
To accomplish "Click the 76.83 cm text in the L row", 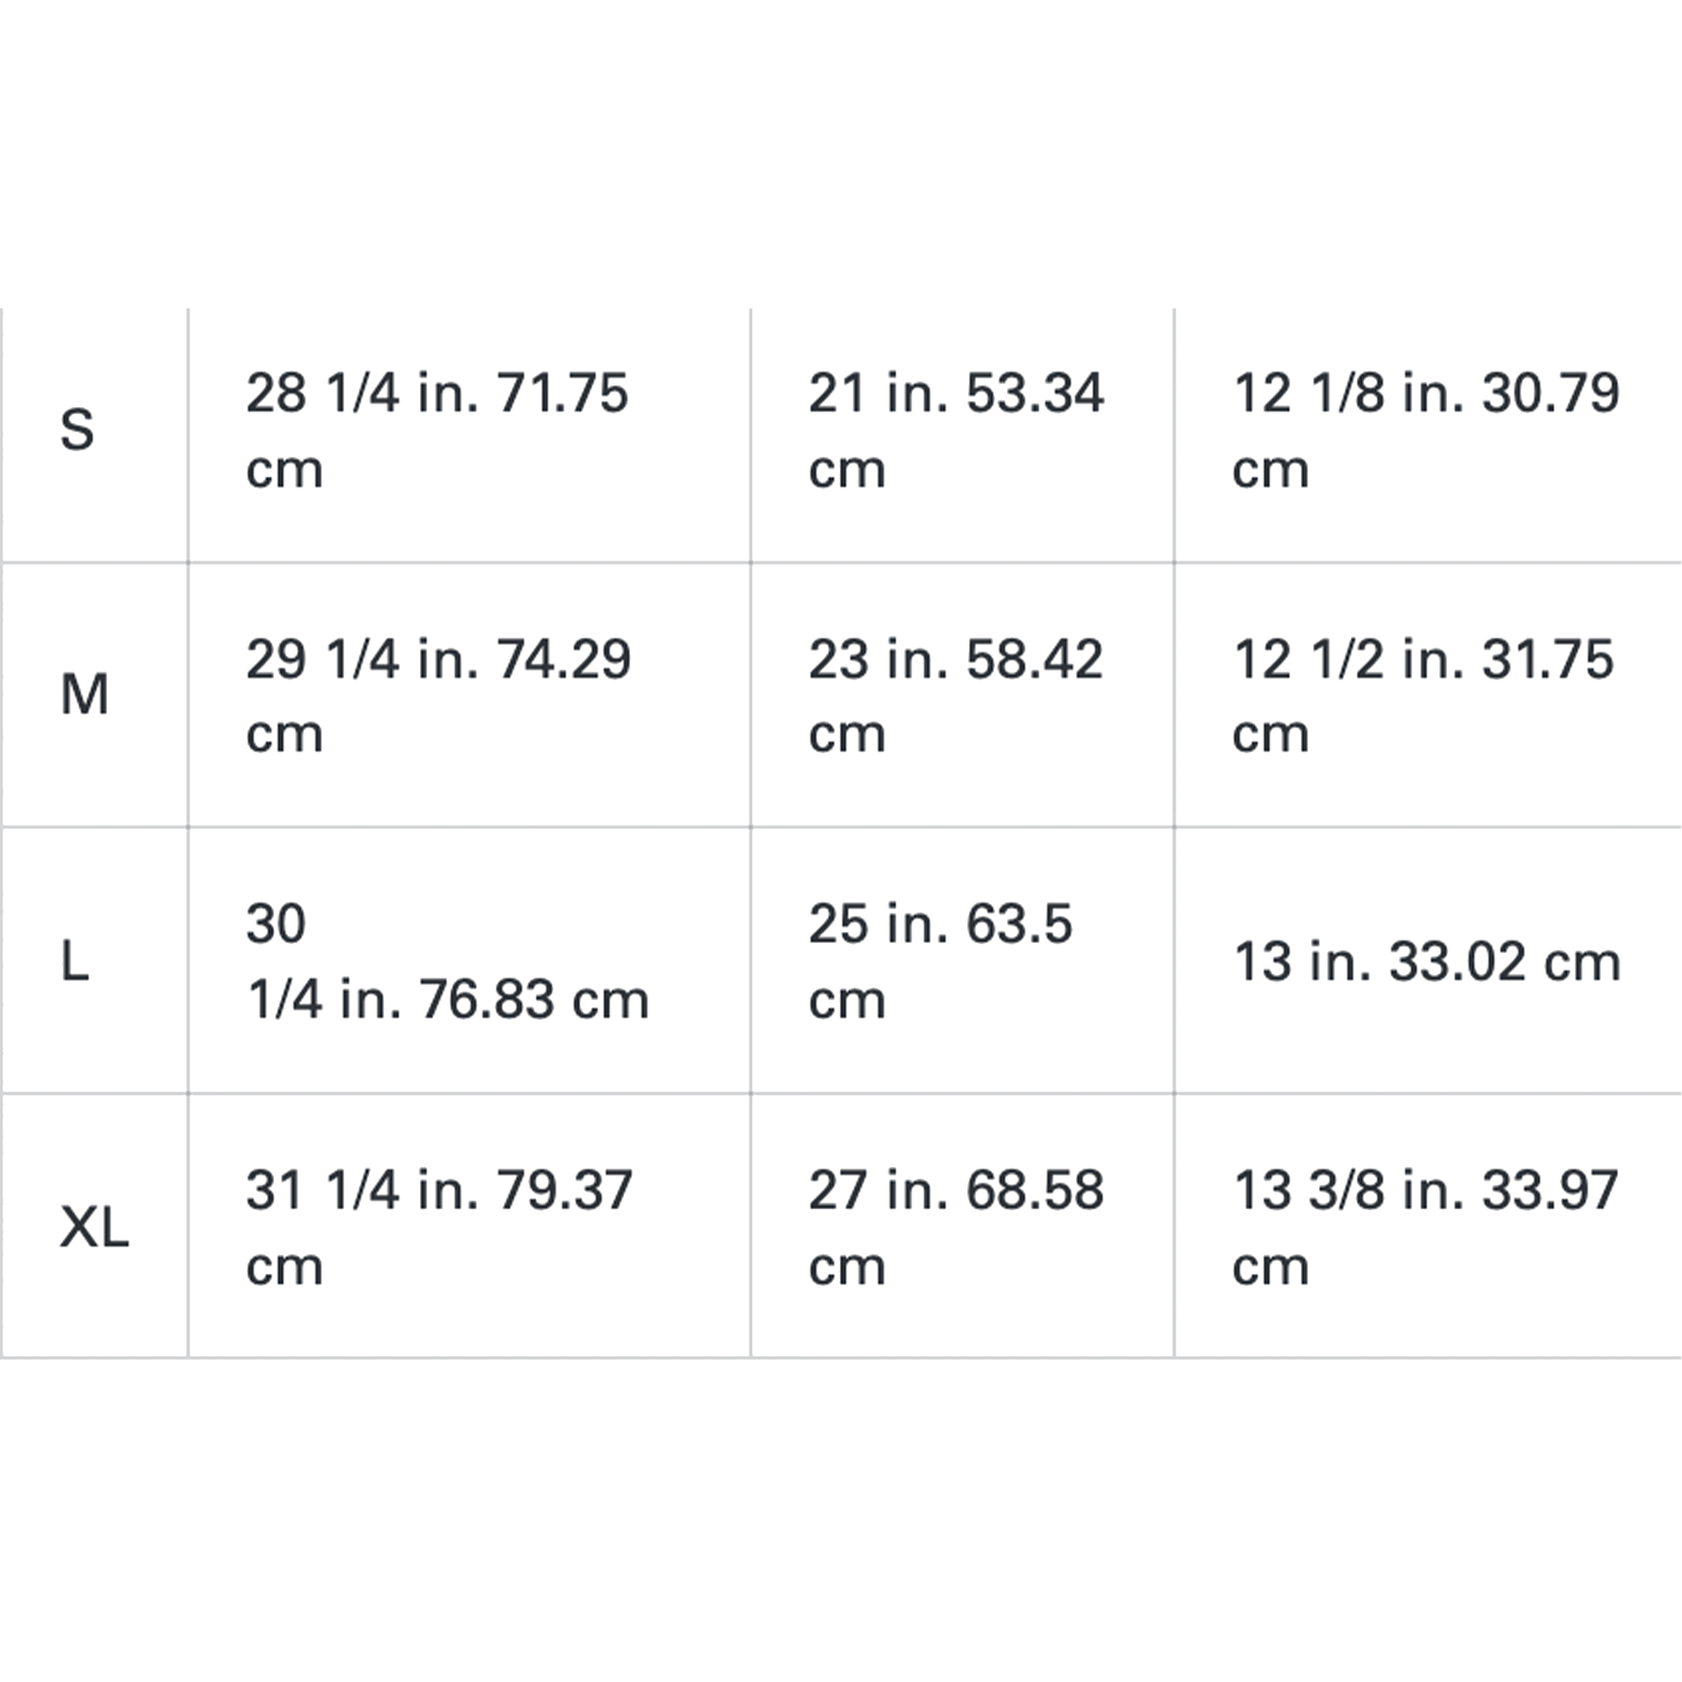I will point(534,998).
